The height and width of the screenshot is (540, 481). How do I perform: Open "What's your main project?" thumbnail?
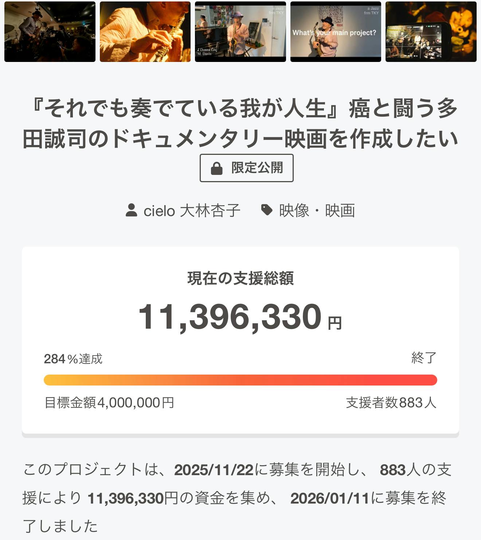pos(336,32)
